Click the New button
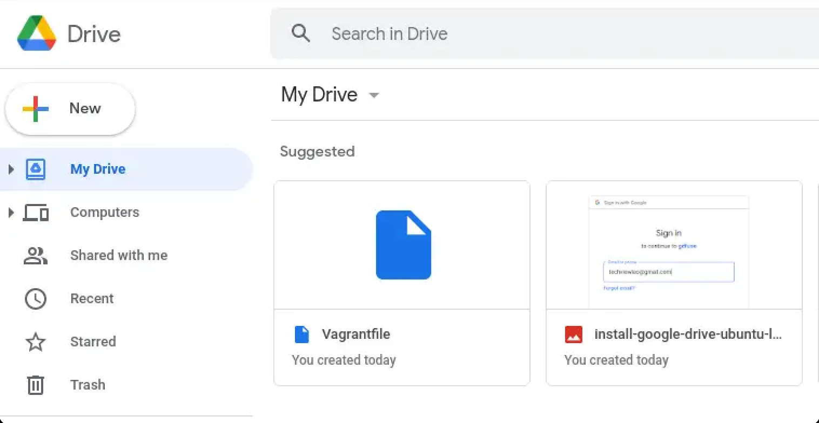The image size is (819, 423). [70, 108]
